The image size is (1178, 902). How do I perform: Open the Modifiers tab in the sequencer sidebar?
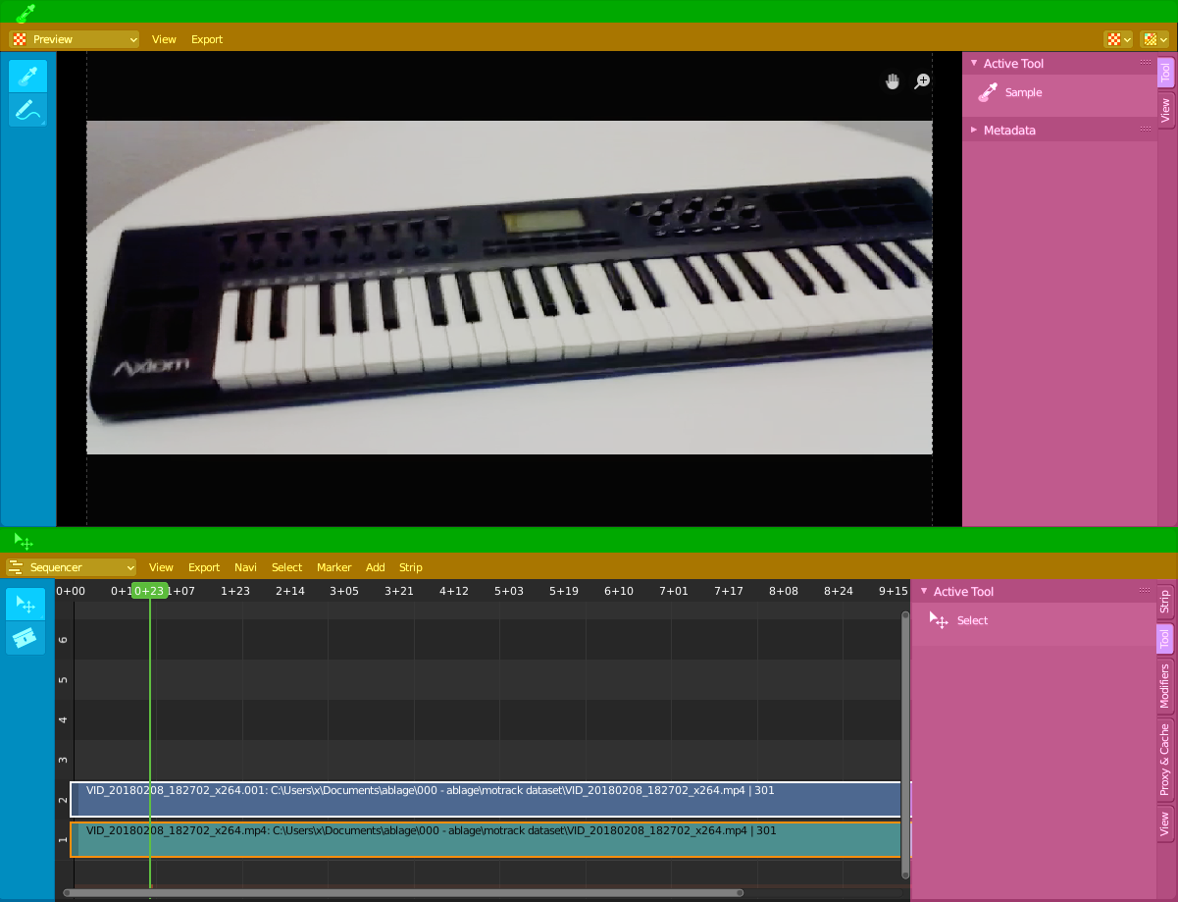1164,686
